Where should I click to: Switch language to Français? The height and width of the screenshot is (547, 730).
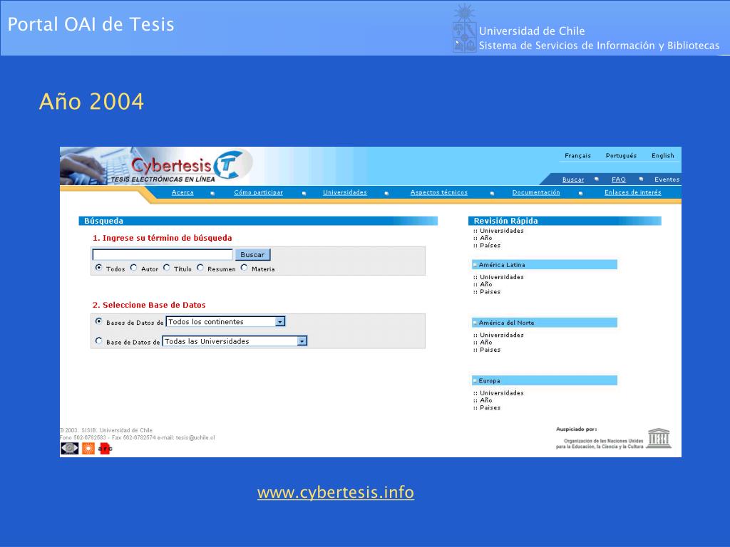pos(577,156)
